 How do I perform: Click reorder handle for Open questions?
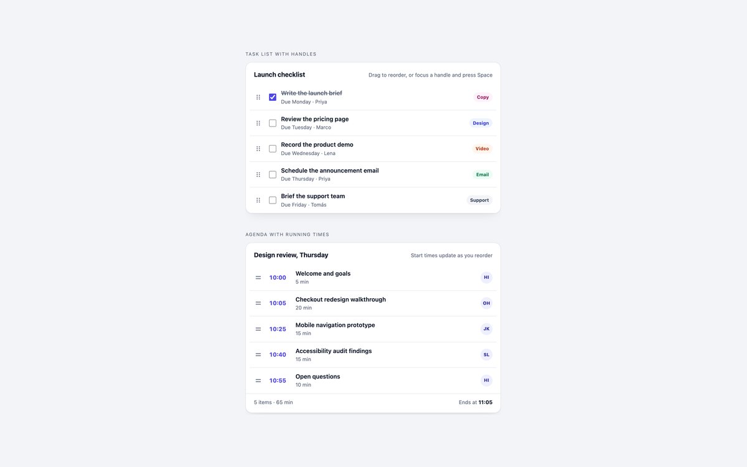(x=258, y=380)
